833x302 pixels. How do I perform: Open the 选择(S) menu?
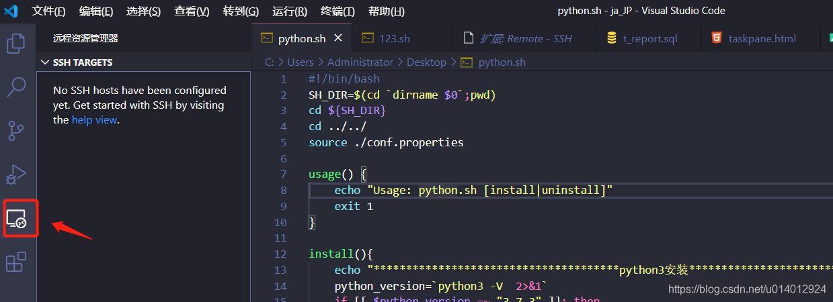pos(143,11)
